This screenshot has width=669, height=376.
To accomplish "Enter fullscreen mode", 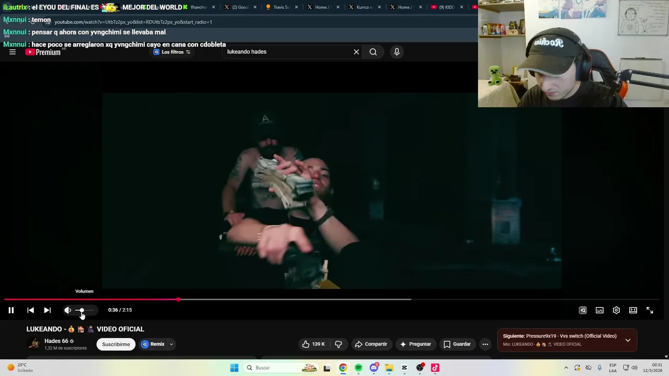I will coord(650,310).
